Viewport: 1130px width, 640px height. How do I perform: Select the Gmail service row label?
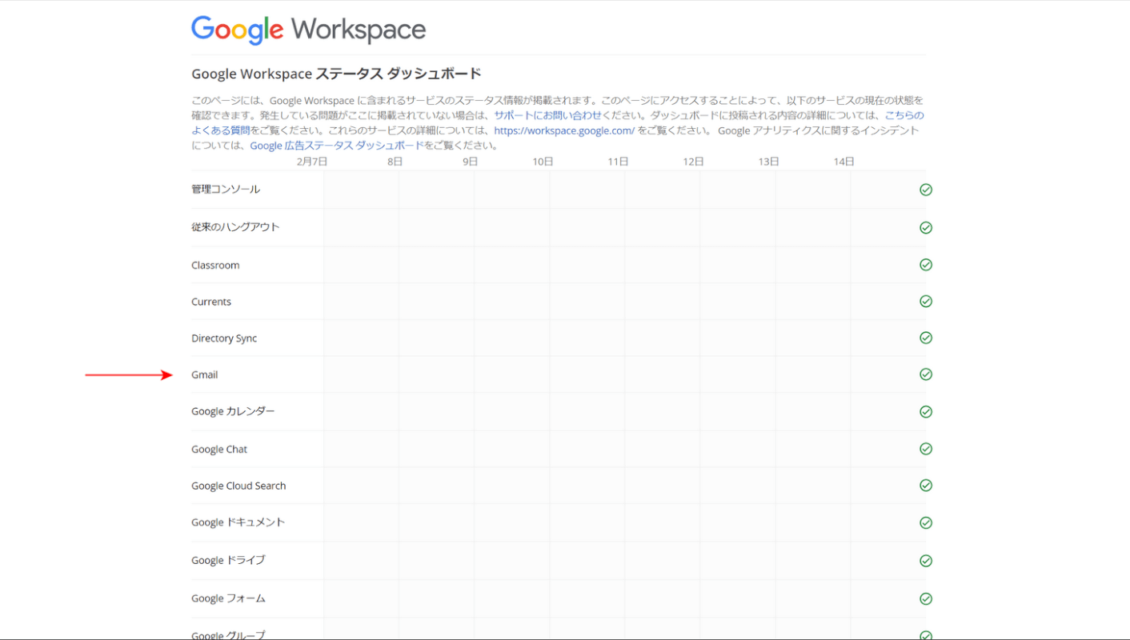205,374
